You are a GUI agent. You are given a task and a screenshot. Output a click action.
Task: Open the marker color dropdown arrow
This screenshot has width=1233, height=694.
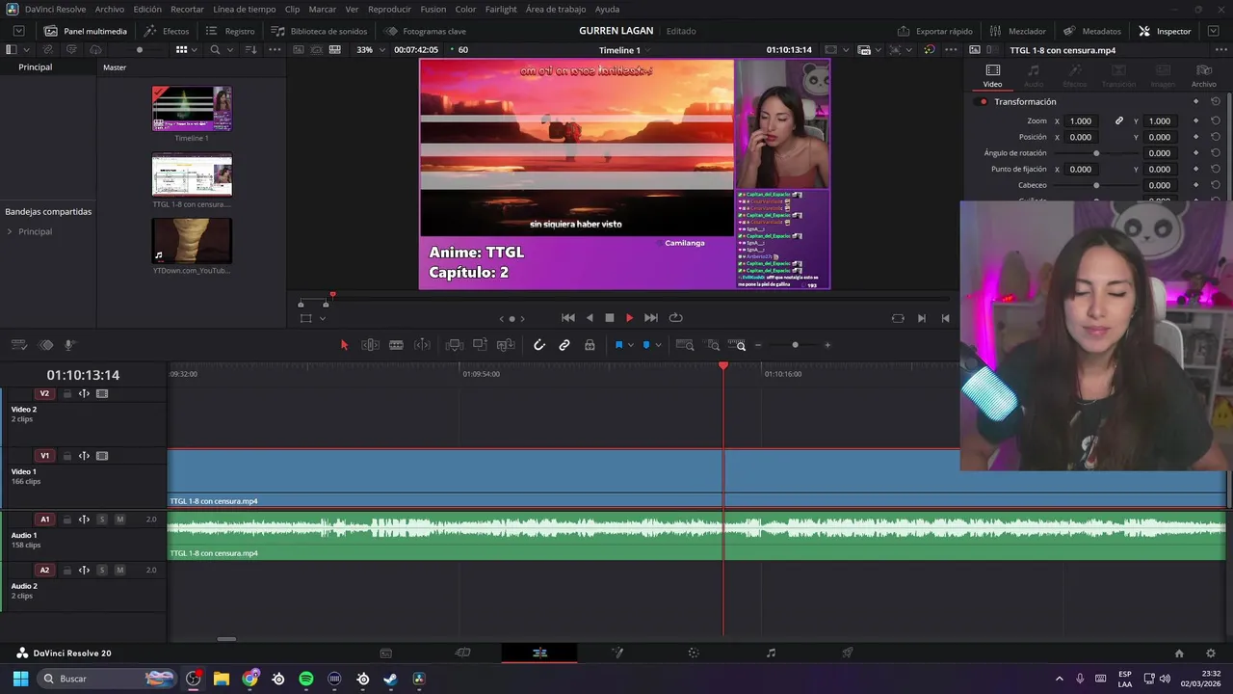click(x=658, y=345)
